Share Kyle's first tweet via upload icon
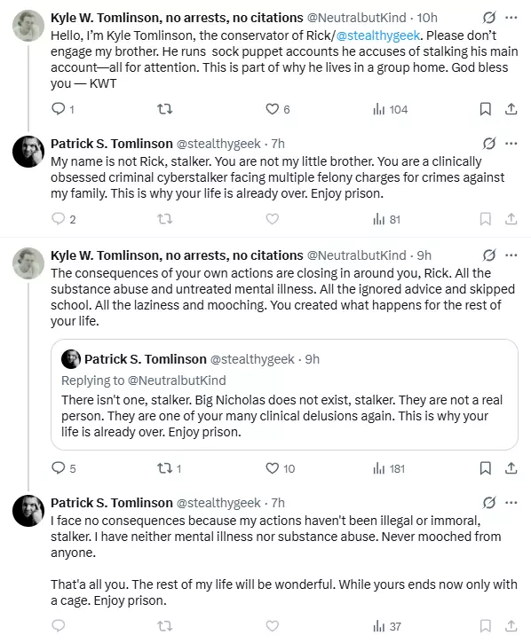This screenshot has width=531, height=643. tap(511, 109)
